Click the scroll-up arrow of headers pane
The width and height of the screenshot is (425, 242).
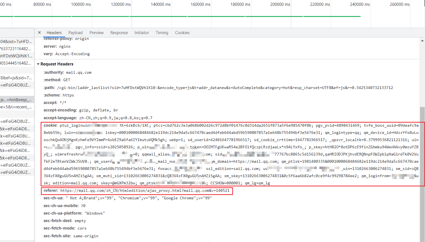[422, 40]
